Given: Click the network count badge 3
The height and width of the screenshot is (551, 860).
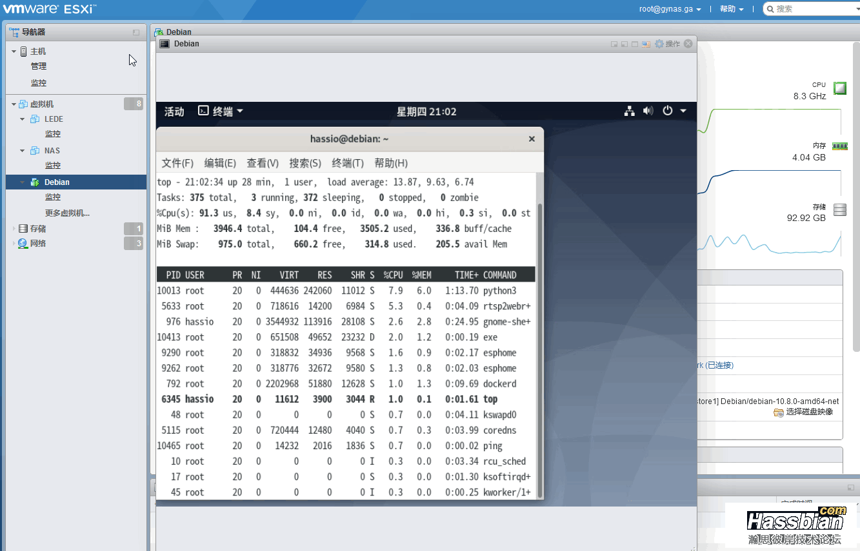Looking at the screenshot, I should (134, 244).
